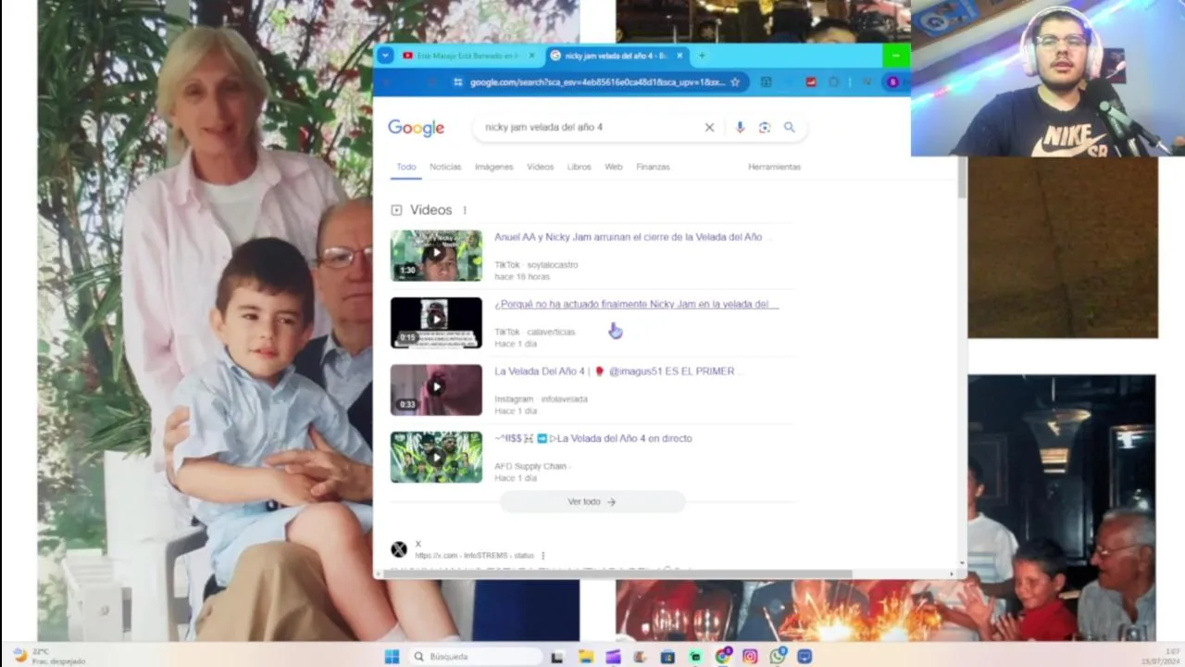Open WhatsApp from the taskbar
Image resolution: width=1185 pixels, height=667 pixels.
pyautogui.click(x=778, y=656)
